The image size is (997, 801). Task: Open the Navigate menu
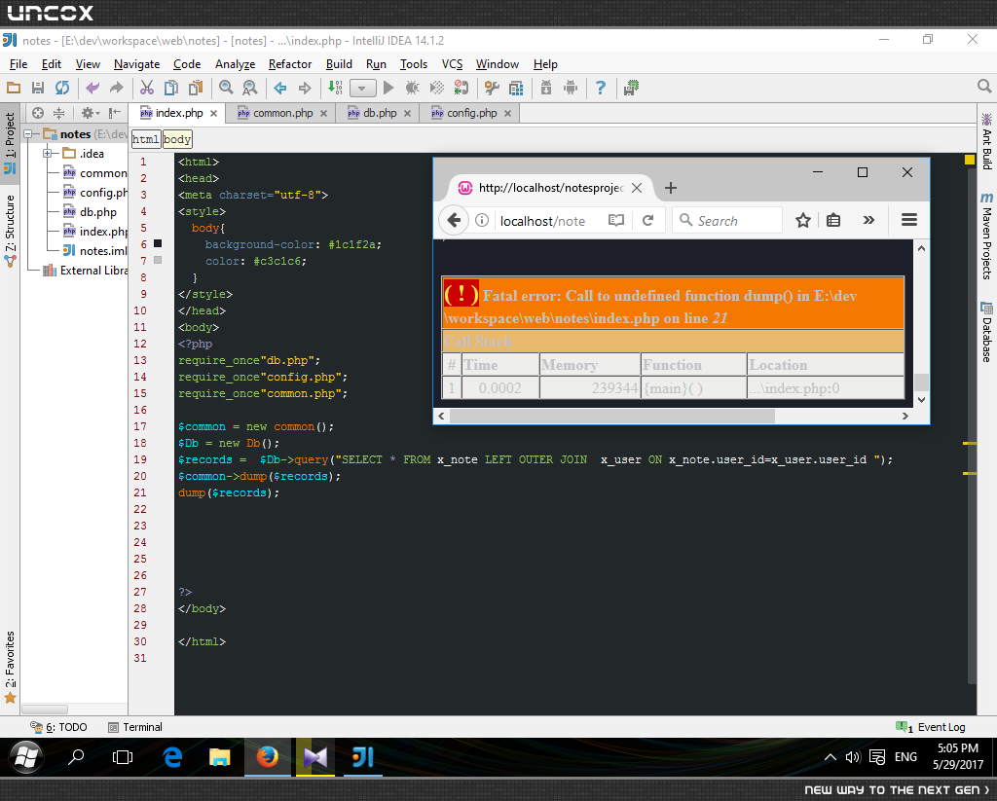point(136,64)
